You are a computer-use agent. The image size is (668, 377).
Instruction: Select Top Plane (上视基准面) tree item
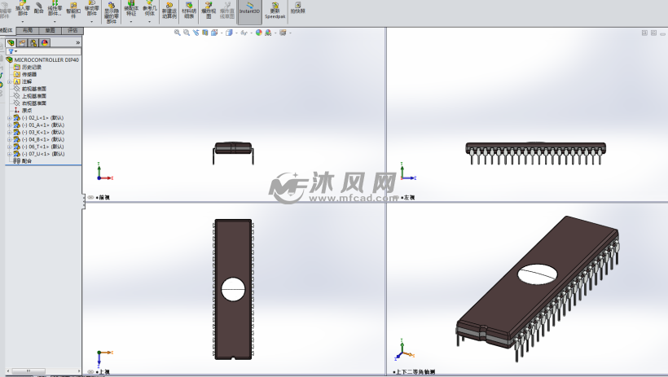coord(30,96)
